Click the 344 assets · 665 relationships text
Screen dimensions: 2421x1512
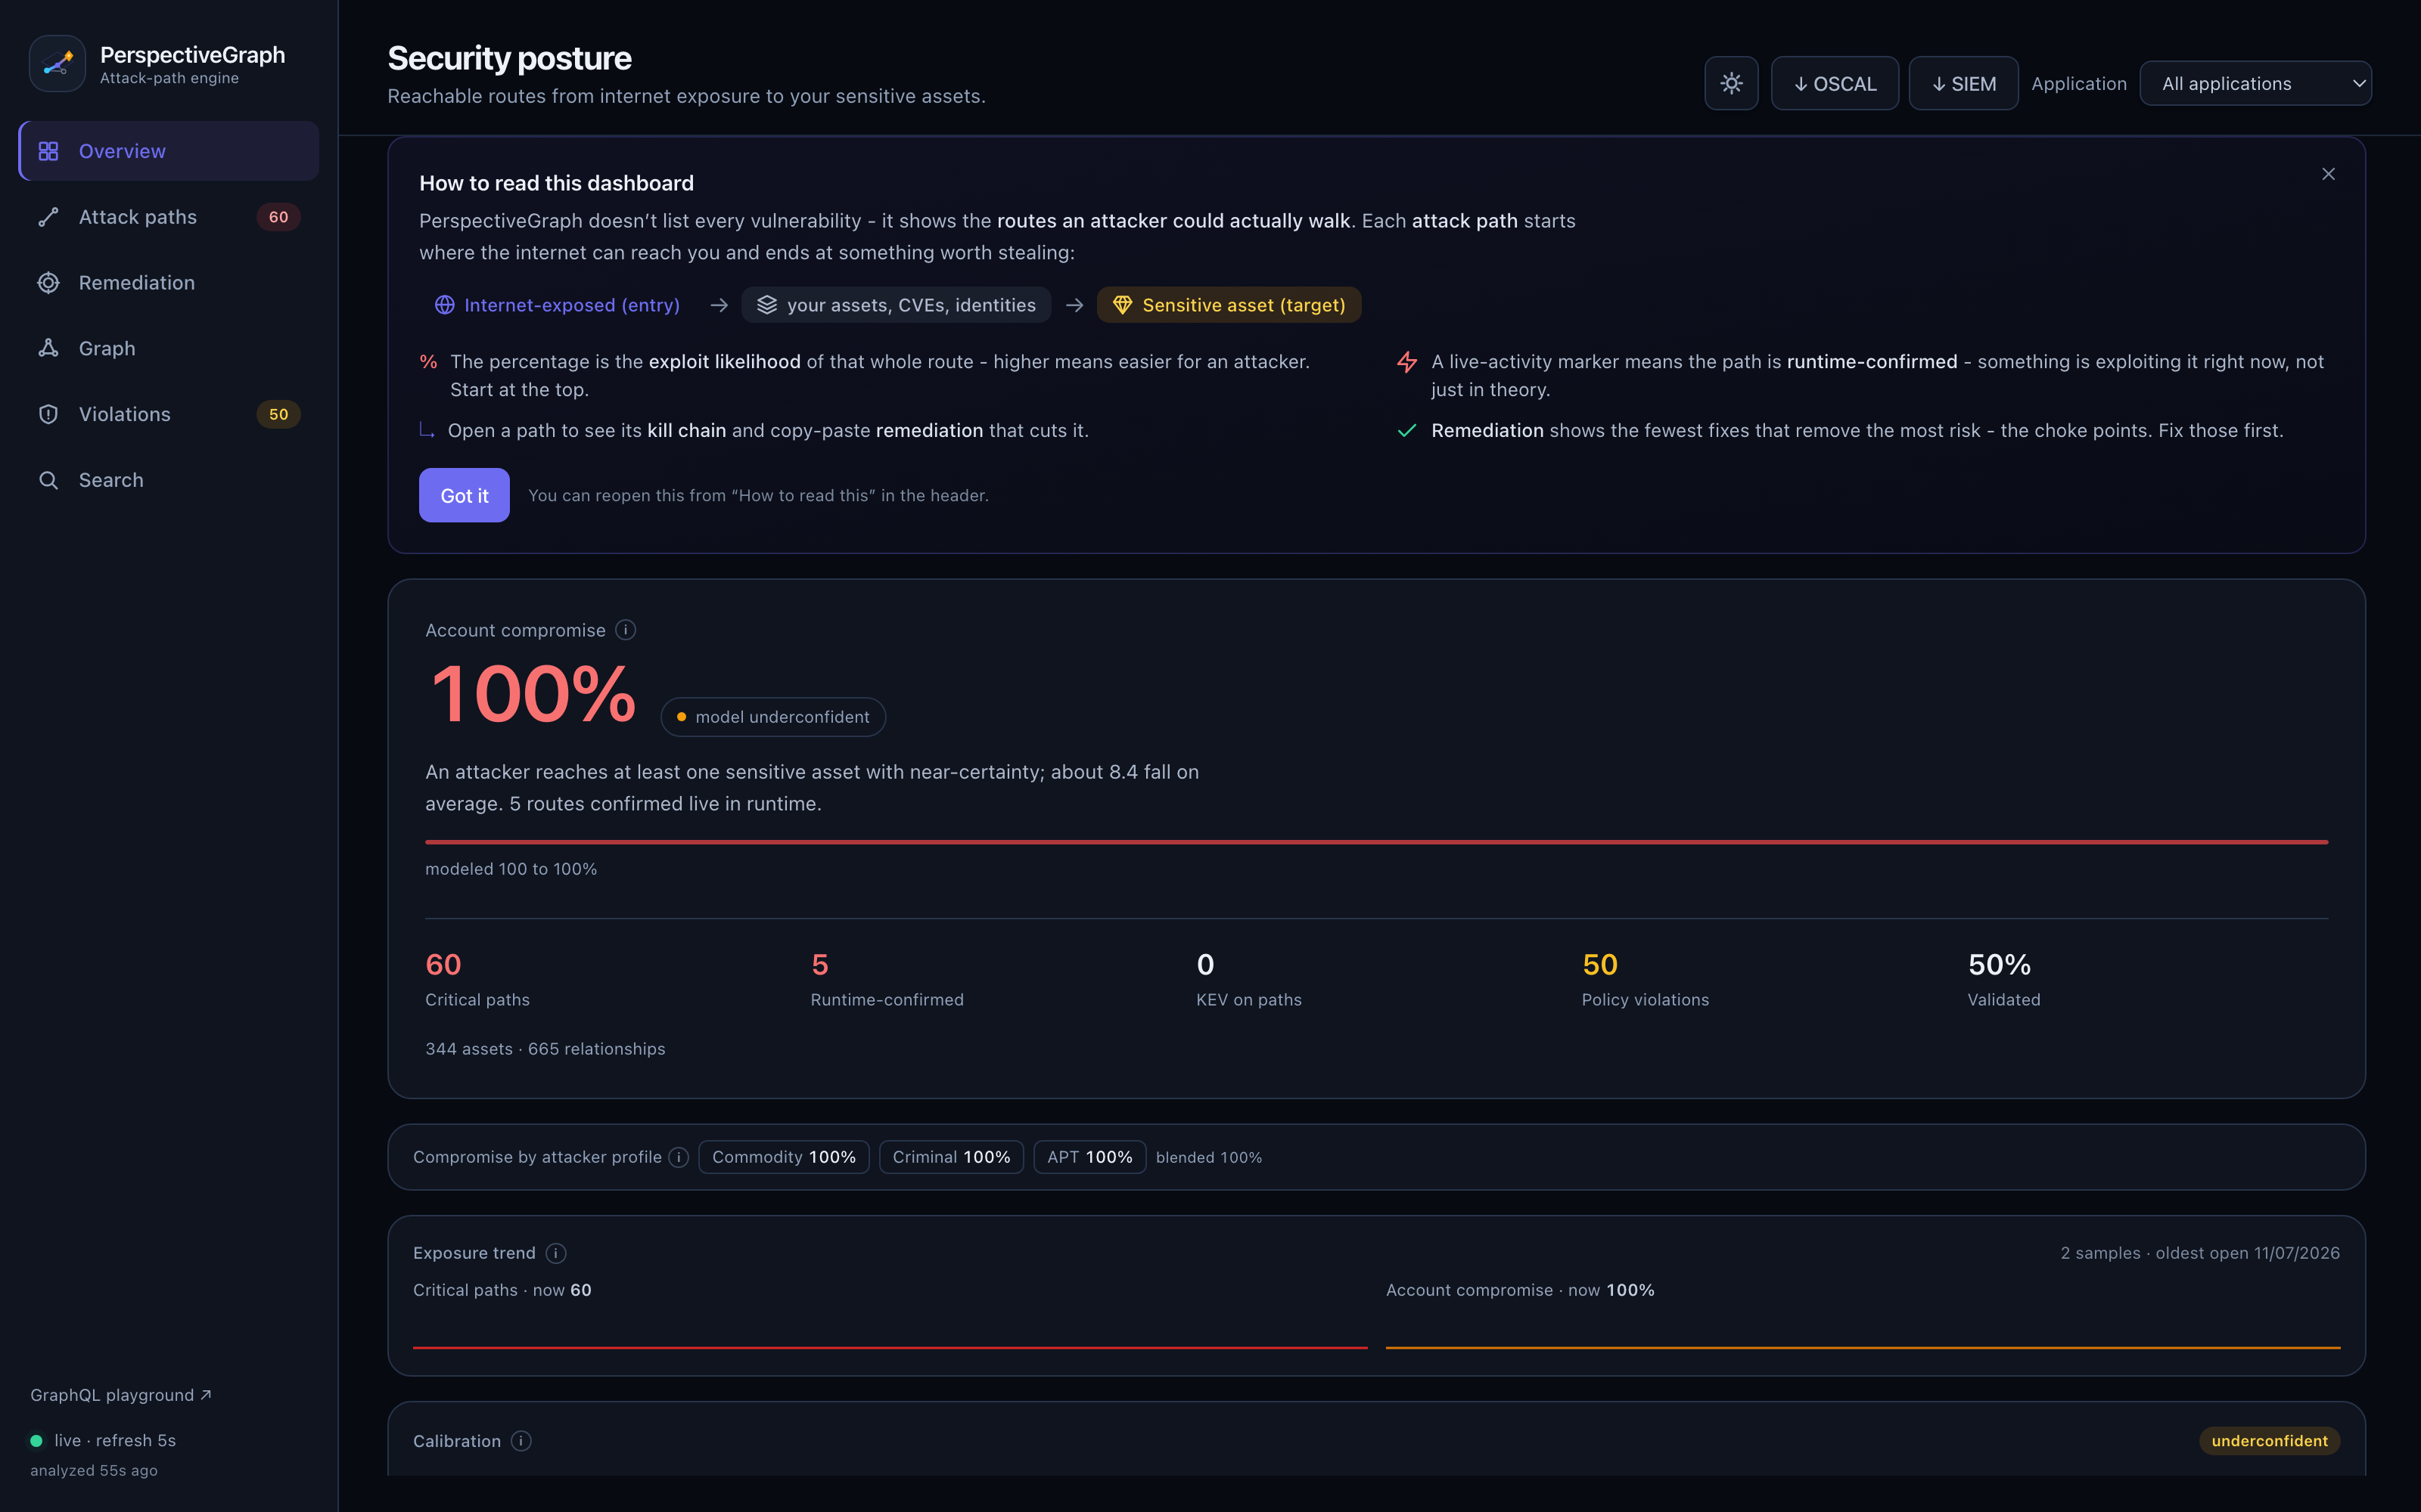coord(545,1049)
